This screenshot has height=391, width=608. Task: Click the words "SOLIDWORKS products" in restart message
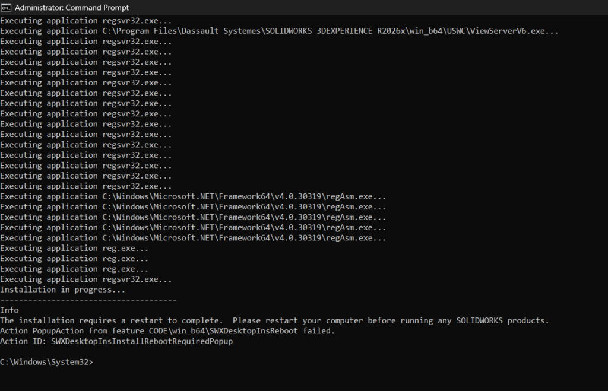click(502, 320)
